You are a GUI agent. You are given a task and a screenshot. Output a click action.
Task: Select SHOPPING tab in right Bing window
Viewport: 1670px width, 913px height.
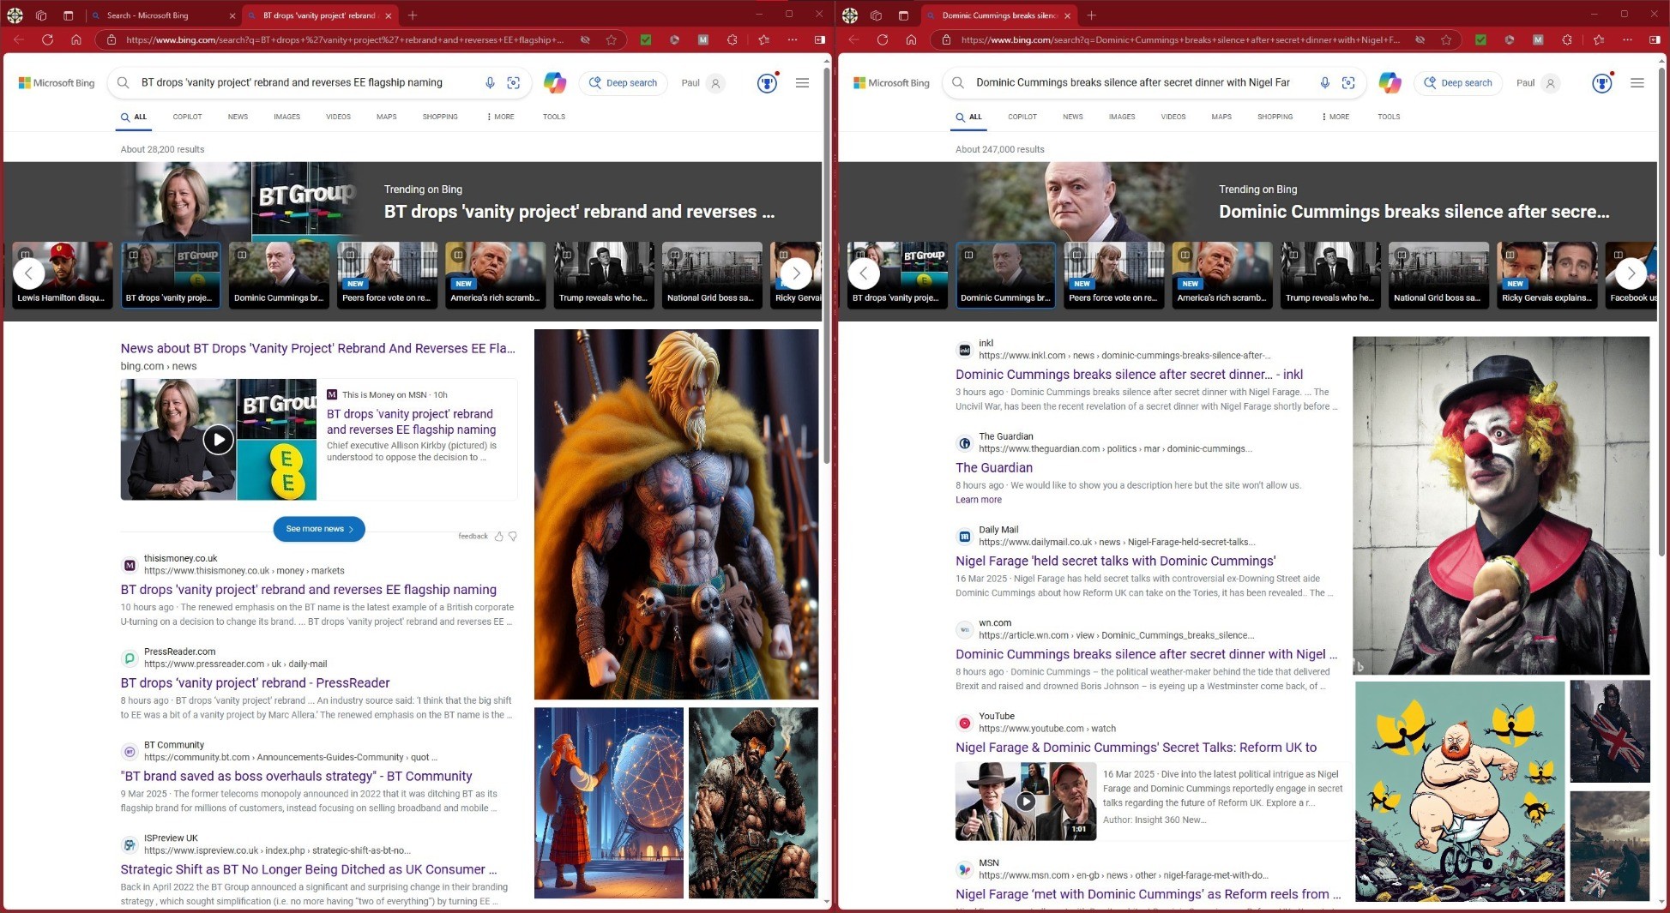click(x=1275, y=117)
